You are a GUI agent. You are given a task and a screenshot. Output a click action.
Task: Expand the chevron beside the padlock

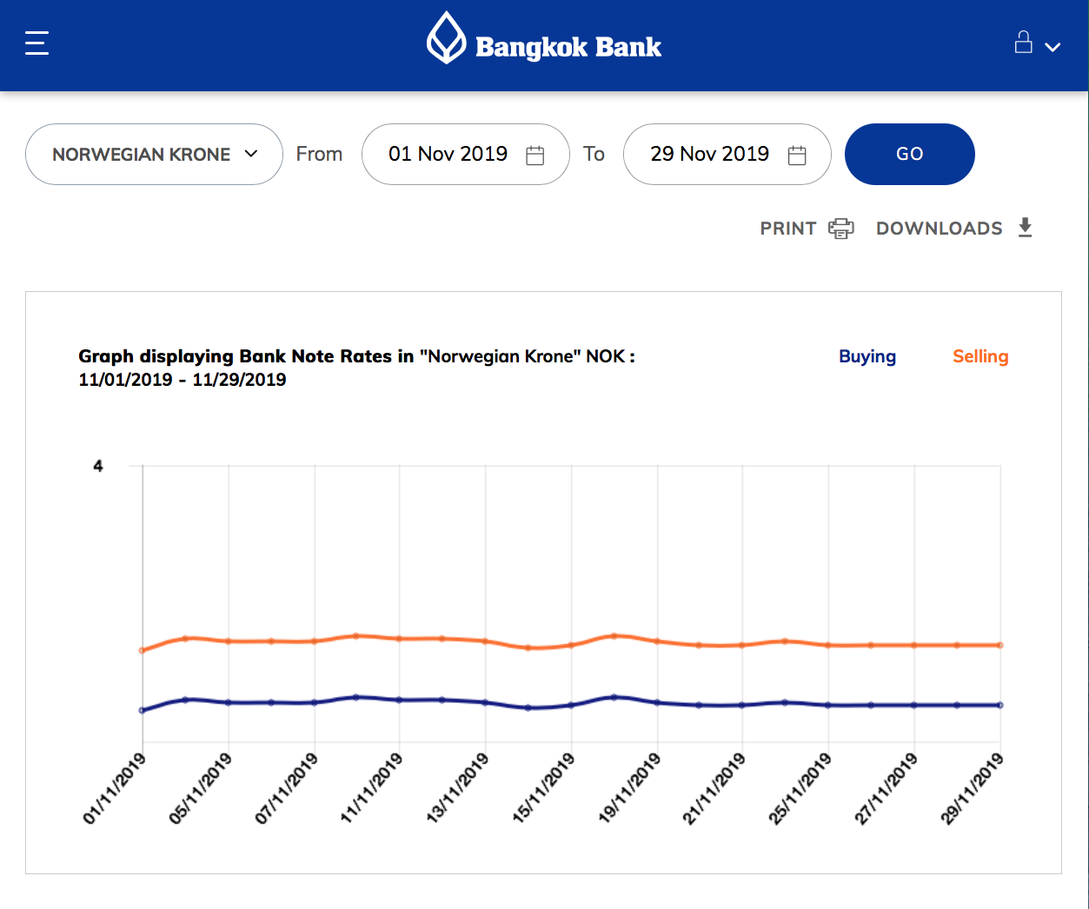pyautogui.click(x=1052, y=47)
